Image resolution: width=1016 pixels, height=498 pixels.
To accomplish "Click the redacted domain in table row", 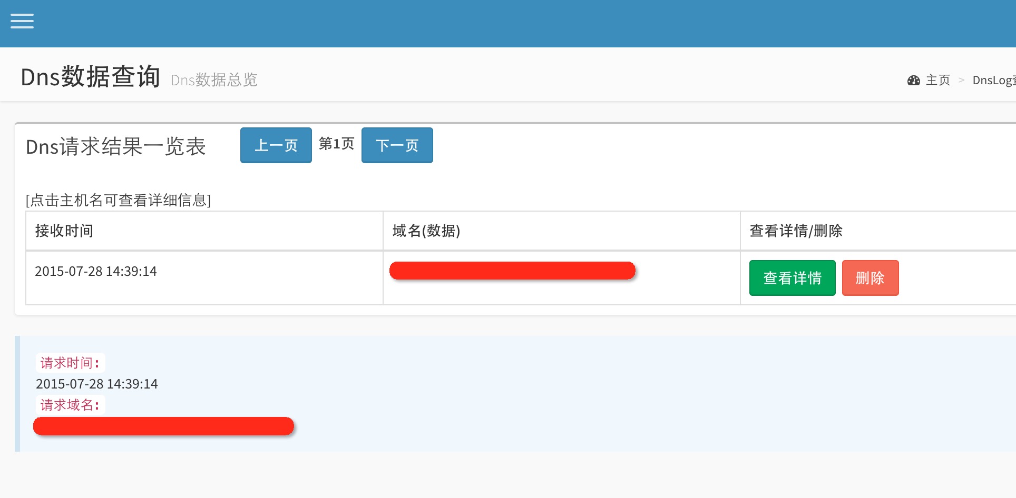I will [x=512, y=271].
